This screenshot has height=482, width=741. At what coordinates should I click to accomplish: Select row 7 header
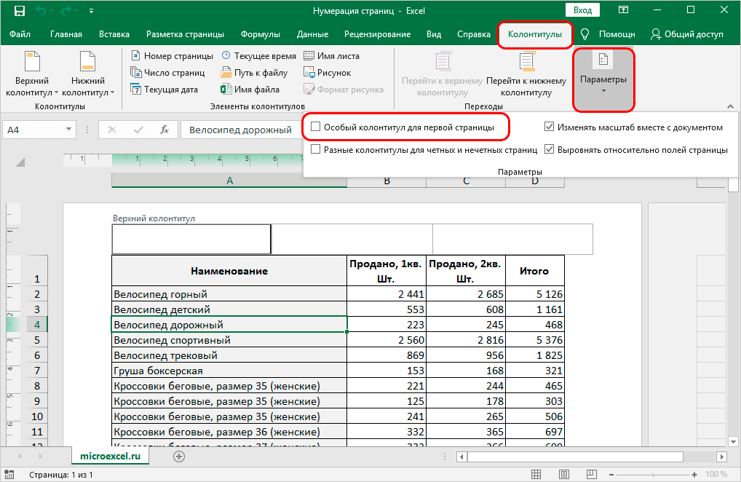[x=37, y=371]
